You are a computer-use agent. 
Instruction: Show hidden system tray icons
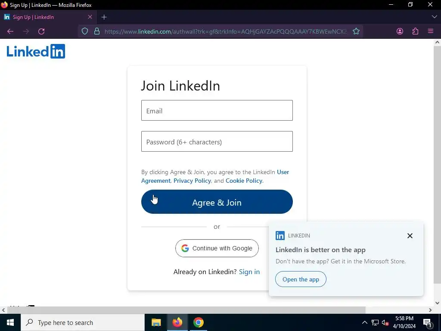click(364, 322)
